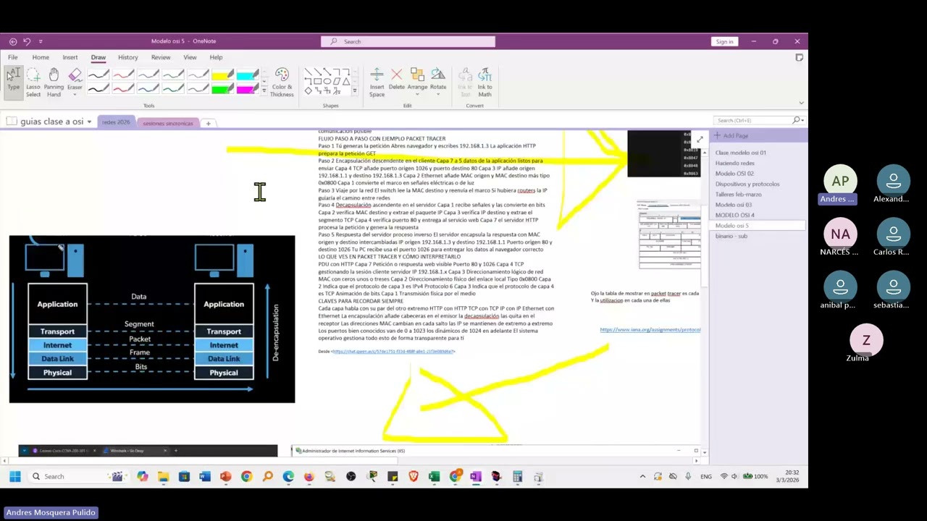The image size is (927, 521).
Task: Toggle full page view with expand arrows
Action: 700,138
